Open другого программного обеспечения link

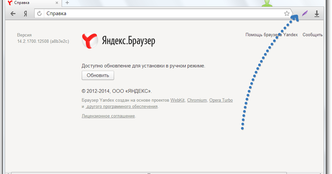(122, 107)
